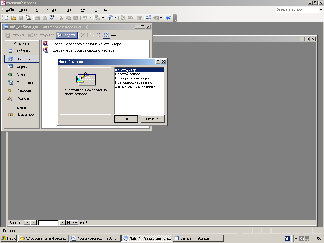Click the Script Editor chain icon
This screenshot has width=324, height=243.
coord(130,18)
